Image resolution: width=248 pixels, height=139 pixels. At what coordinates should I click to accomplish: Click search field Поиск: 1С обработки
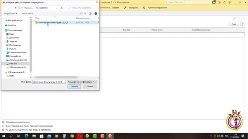coord(82,8)
